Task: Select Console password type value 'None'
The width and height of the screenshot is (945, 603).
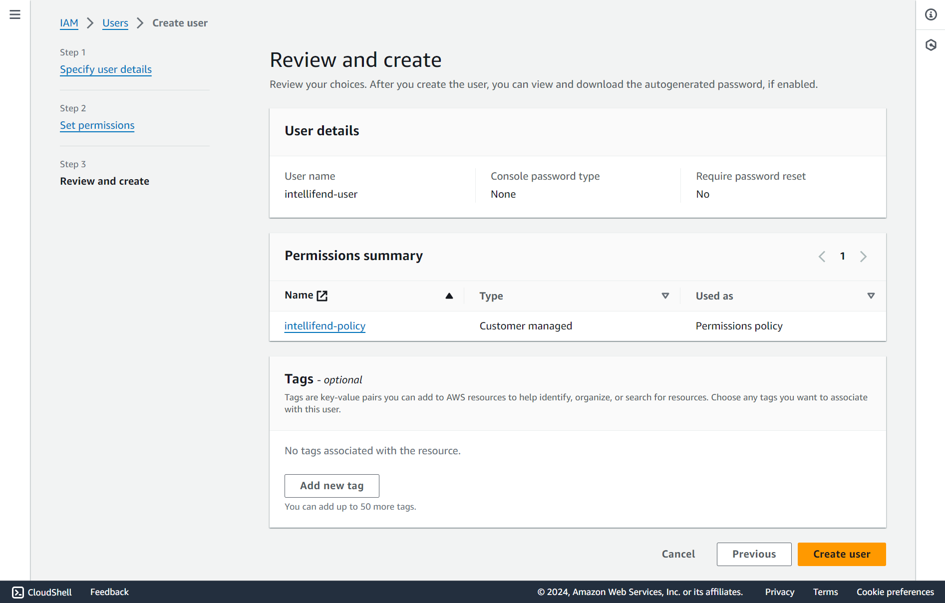Action: tap(503, 194)
